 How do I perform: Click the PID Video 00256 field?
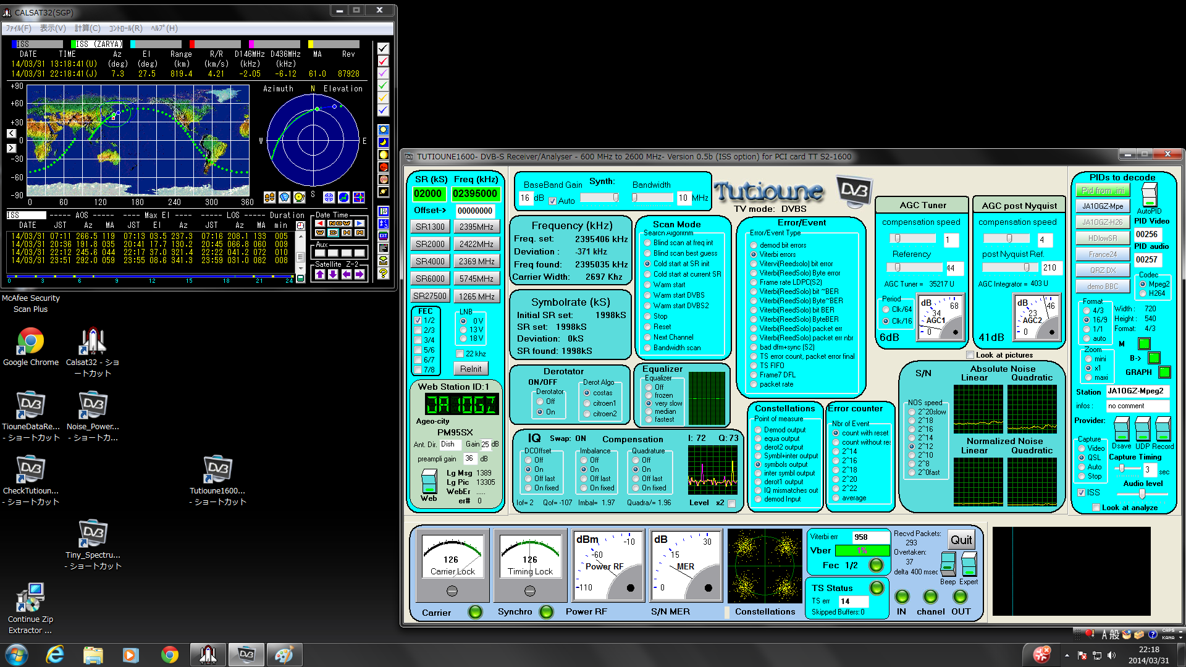tap(1147, 234)
